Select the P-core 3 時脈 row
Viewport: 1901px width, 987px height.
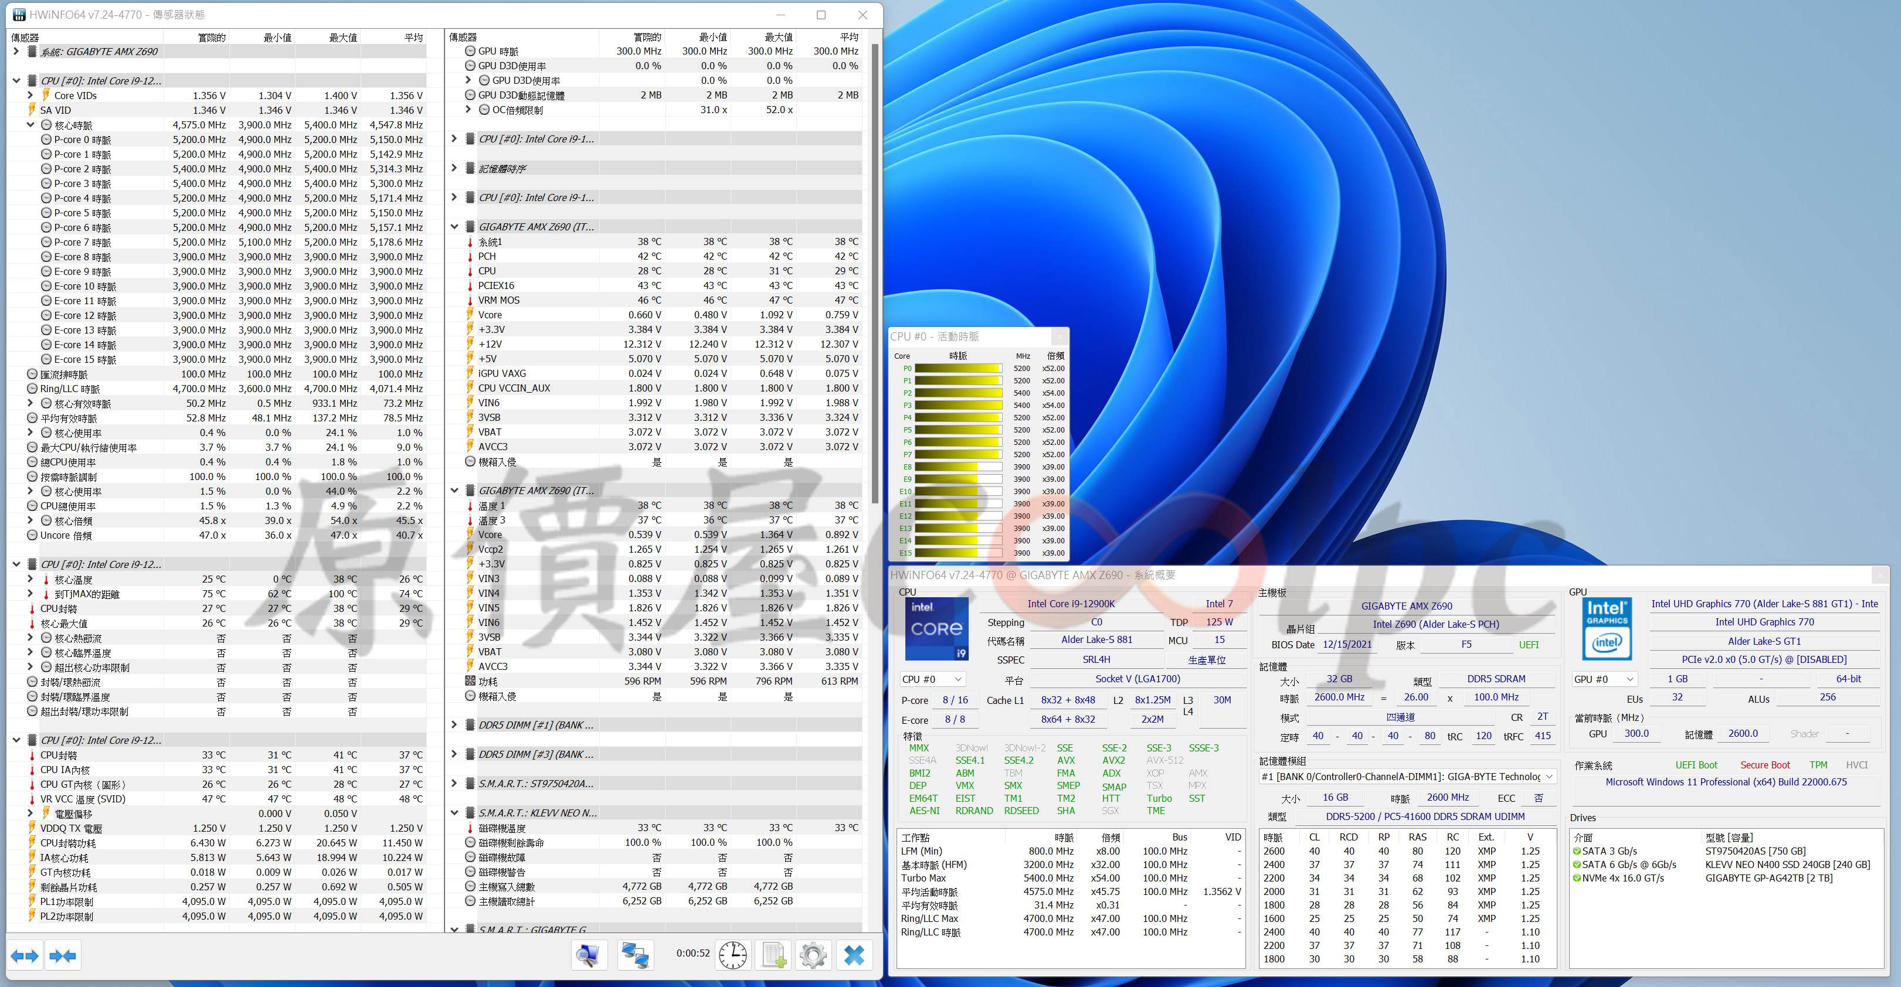(x=218, y=183)
